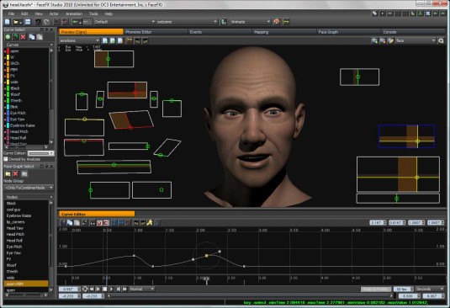Click the red X delete curve icon
This screenshot has height=308, width=450.
click(24, 37)
